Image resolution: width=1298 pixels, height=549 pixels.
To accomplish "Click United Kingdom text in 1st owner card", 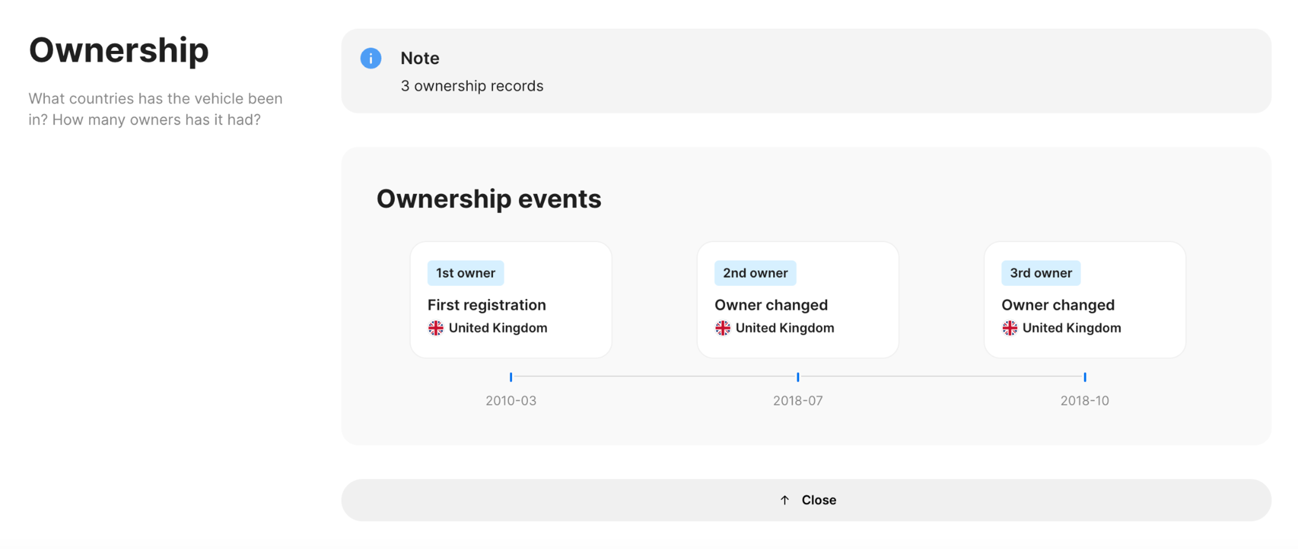I will click(498, 328).
